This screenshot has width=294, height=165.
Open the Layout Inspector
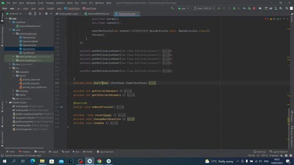click(x=278, y=152)
